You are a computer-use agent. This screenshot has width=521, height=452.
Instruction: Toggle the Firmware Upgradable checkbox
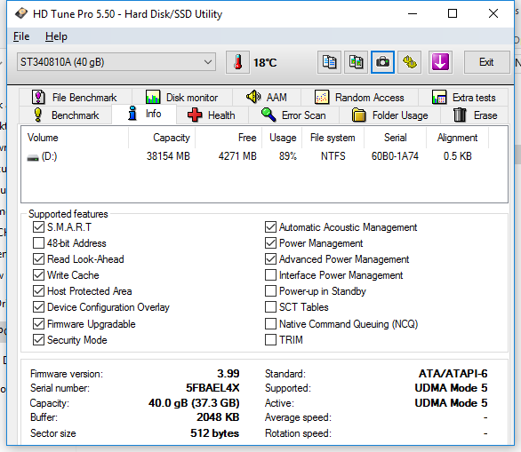click(x=38, y=323)
